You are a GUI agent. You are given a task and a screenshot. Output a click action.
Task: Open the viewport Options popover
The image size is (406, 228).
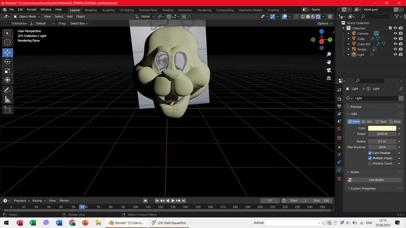coord(324,23)
